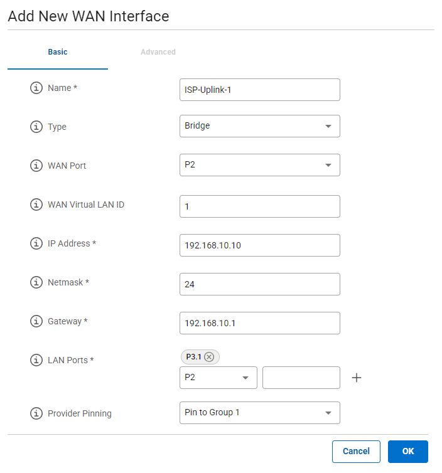
Task: Click the WAN Port info icon
Action: click(36, 166)
